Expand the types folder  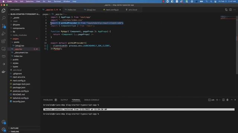tap(15, 66)
